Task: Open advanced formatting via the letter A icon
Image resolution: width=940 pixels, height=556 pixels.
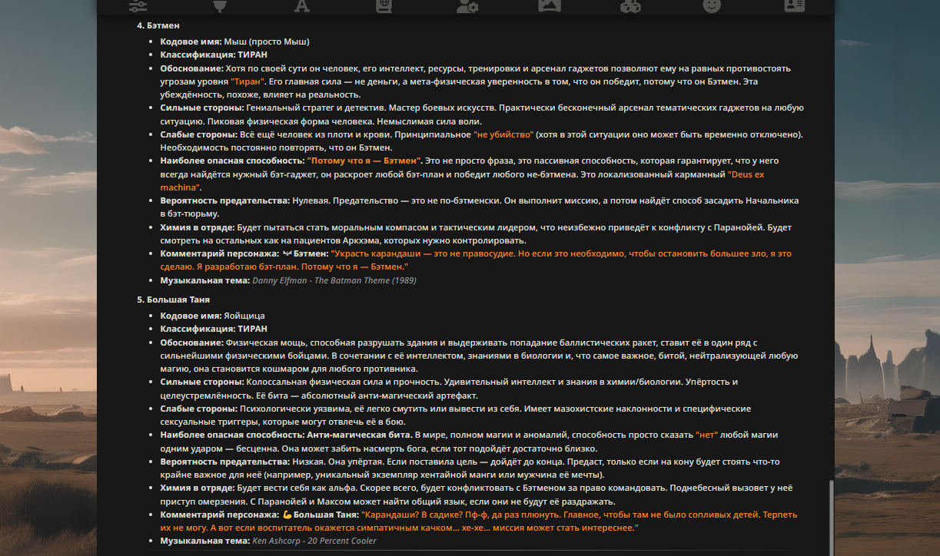Action: 301,6
